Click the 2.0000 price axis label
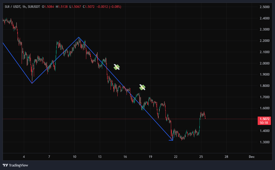275x170 pixels. coord(264,63)
